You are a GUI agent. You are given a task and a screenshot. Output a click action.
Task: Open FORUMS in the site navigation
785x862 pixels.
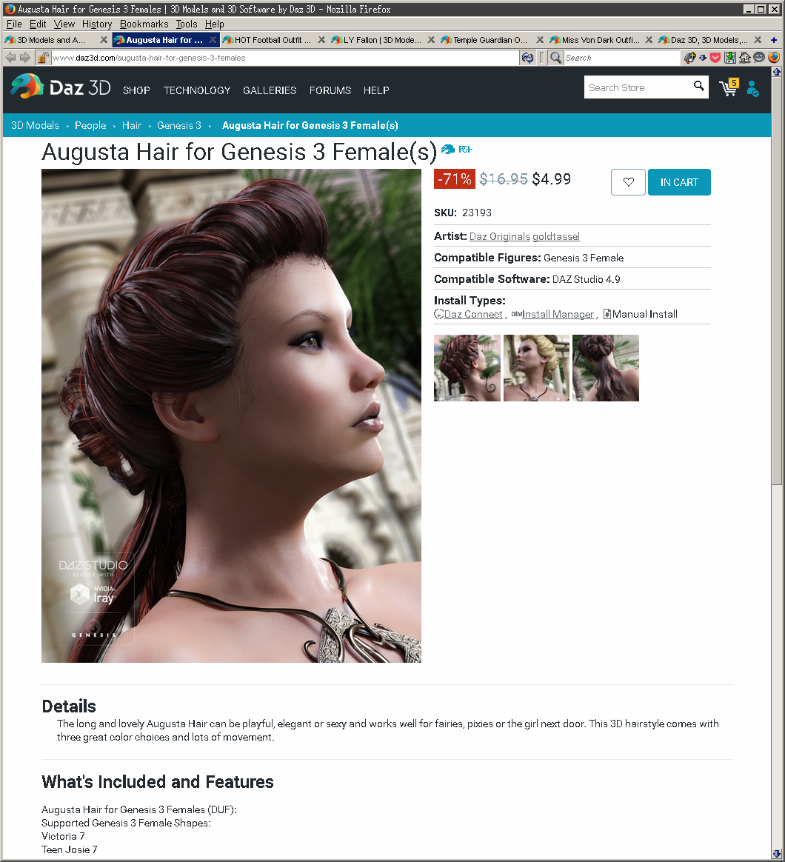tap(330, 90)
